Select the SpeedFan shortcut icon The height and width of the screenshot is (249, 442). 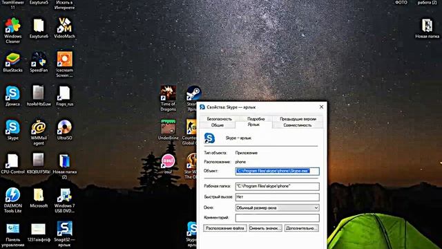(39, 59)
